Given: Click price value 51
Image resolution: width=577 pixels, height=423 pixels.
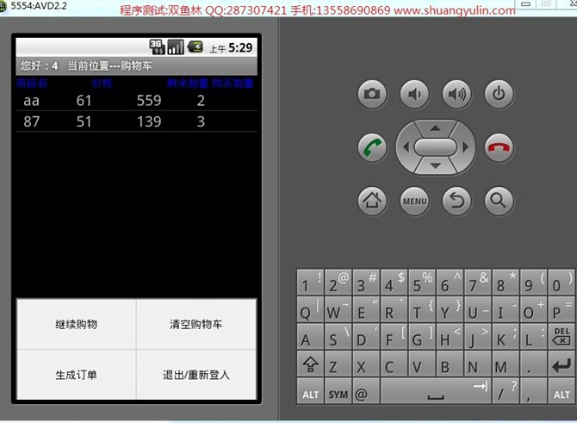Looking at the screenshot, I should click(84, 121).
